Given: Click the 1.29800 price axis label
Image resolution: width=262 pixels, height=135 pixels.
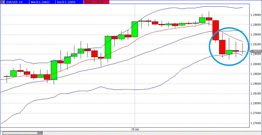Looking at the screenshot, I should (x=255, y=15).
